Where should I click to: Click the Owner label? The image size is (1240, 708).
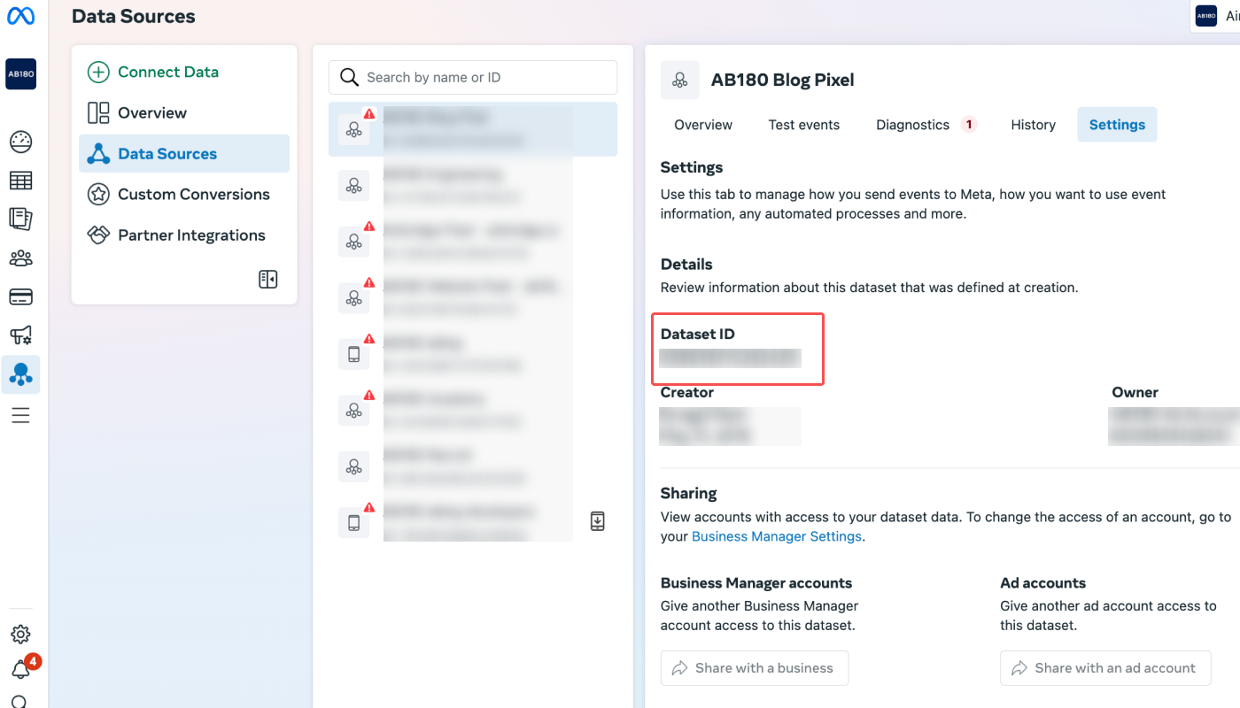click(1135, 392)
